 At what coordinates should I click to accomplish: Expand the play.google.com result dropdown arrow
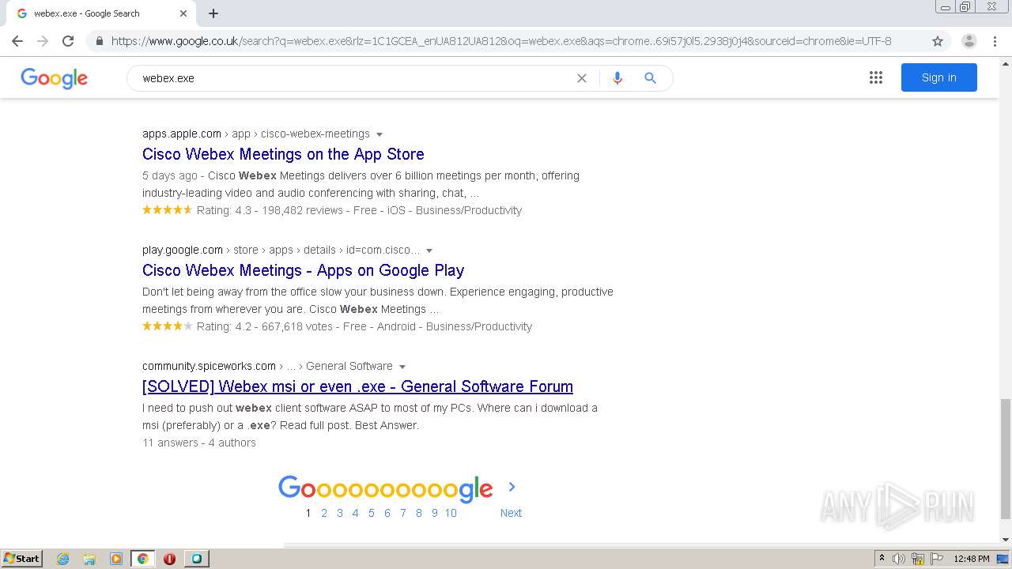[429, 251]
